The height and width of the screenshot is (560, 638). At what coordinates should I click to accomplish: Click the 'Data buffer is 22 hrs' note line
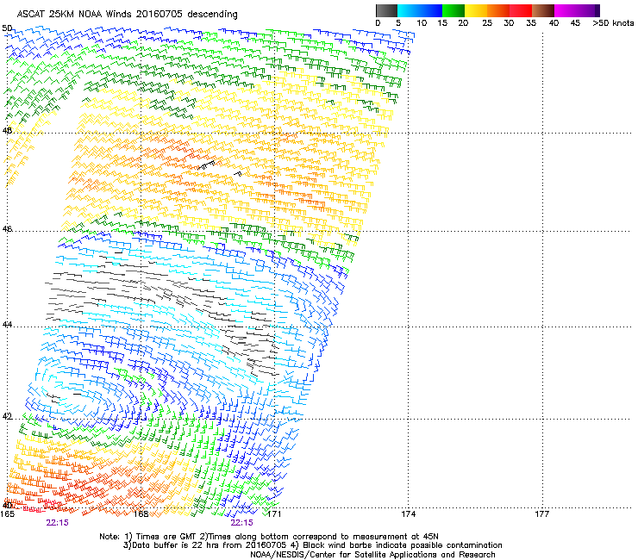[312, 545]
